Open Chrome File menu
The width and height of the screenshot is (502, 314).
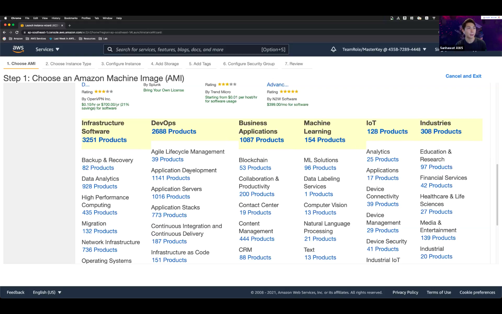pyautogui.click(x=27, y=18)
